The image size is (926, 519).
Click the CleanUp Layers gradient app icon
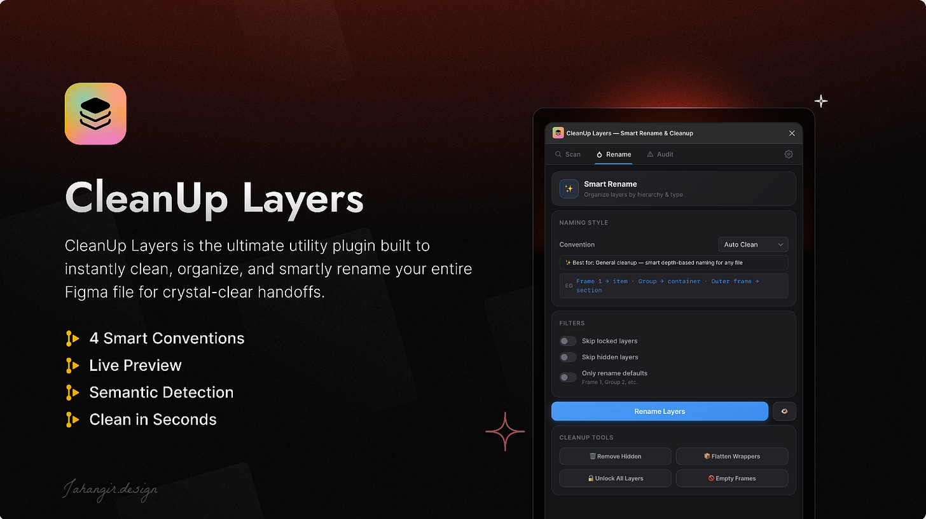95,114
